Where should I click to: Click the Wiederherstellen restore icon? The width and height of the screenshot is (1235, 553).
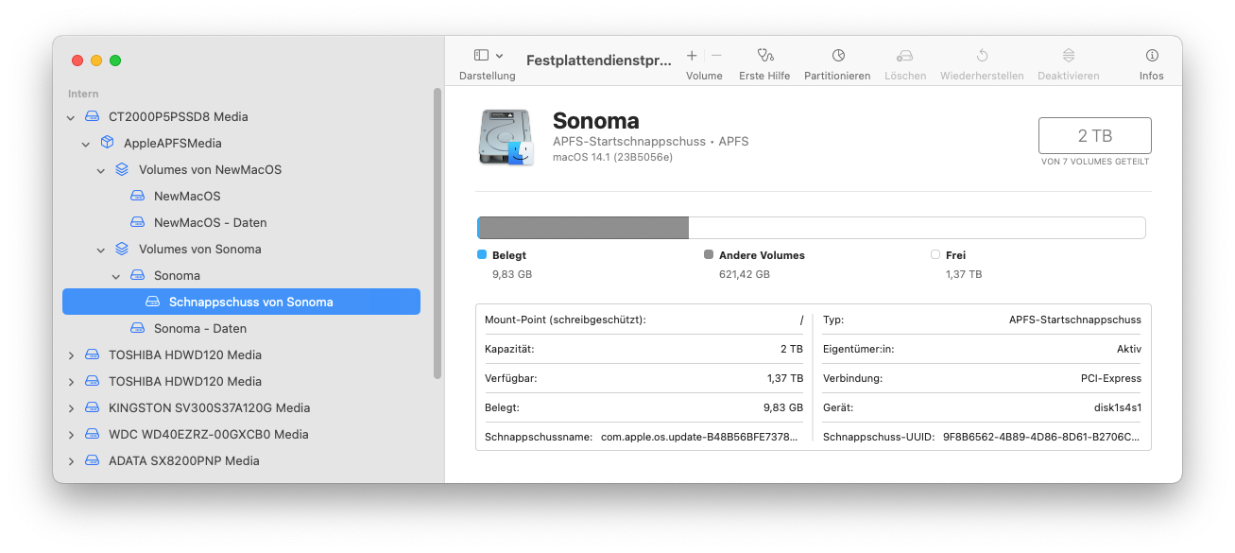click(982, 56)
